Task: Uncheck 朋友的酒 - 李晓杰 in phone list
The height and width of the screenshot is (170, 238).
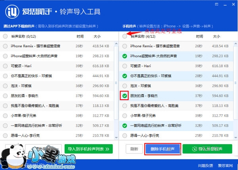Action: [125, 96]
